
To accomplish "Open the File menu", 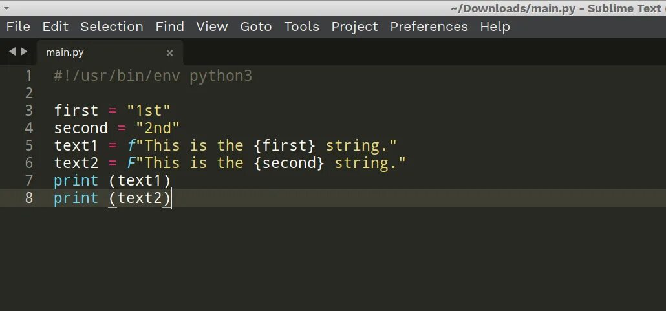I will [18, 27].
